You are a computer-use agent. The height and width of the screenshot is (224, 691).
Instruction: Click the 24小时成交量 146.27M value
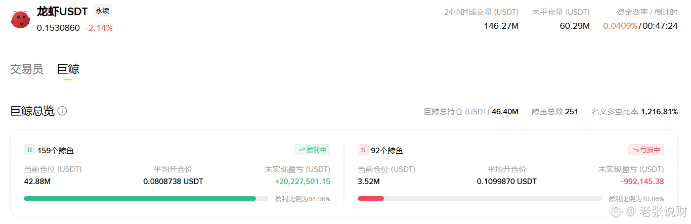tap(501, 26)
